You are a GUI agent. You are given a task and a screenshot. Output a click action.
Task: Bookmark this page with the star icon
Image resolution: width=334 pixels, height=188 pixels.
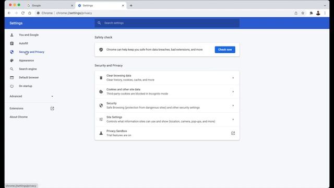click(x=303, y=13)
